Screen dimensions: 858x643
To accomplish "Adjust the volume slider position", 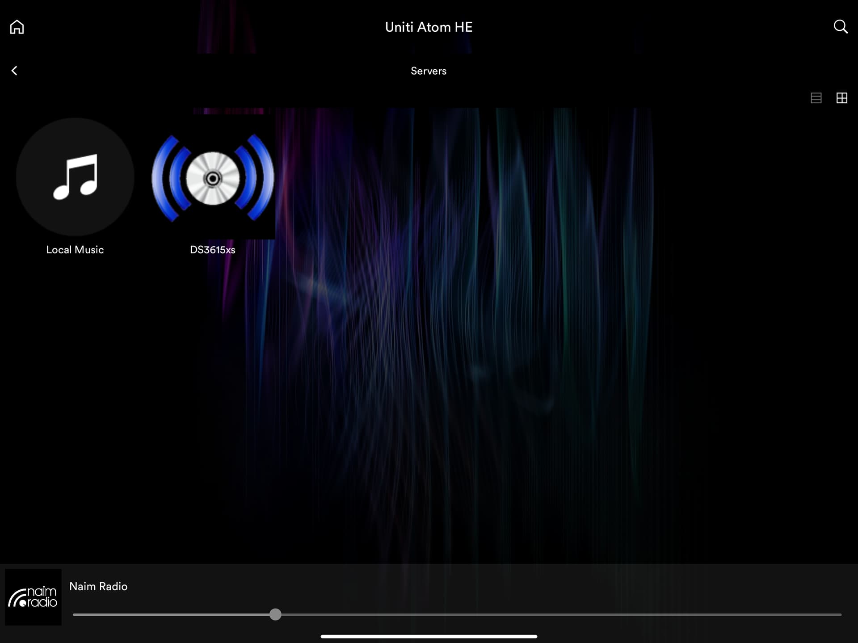I will (x=275, y=615).
